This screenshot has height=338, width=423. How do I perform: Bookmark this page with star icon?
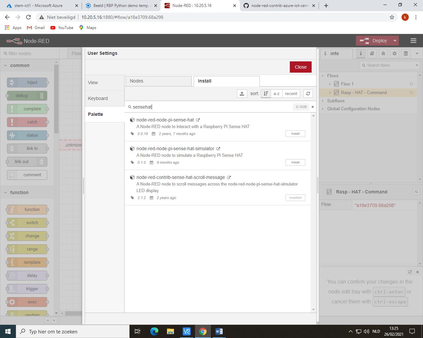(392, 17)
